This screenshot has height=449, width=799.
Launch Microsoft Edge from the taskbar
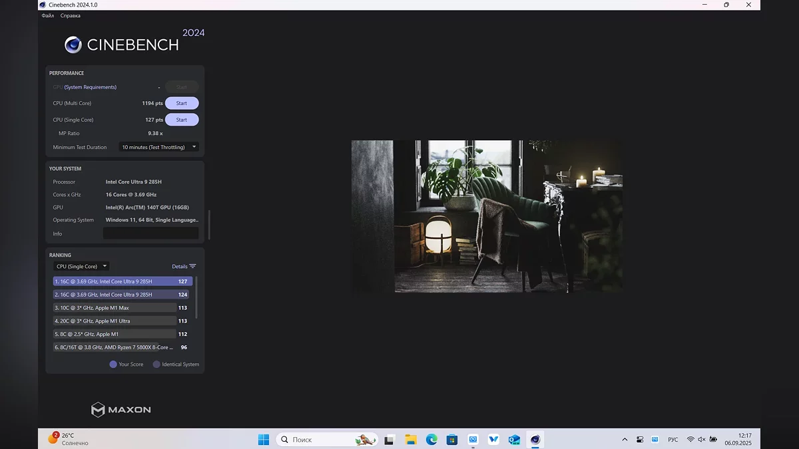coord(431,440)
